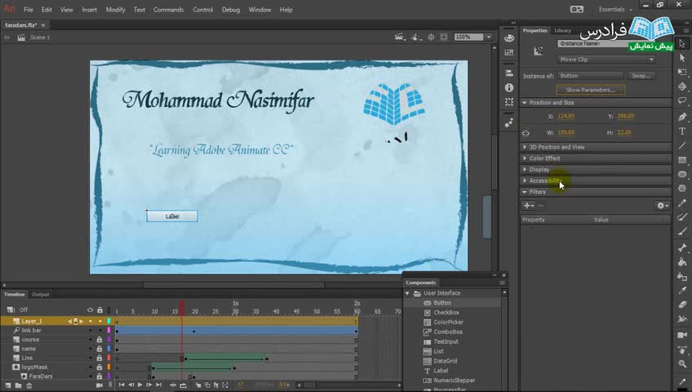Choose the Eraser tool

click(x=682, y=304)
